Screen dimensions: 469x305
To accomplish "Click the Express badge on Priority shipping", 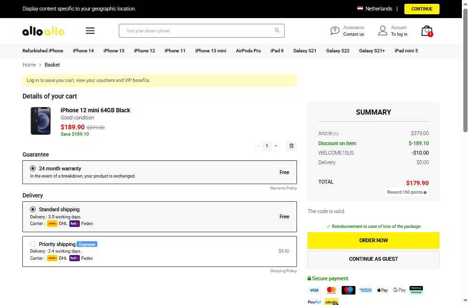I will pos(87,244).
